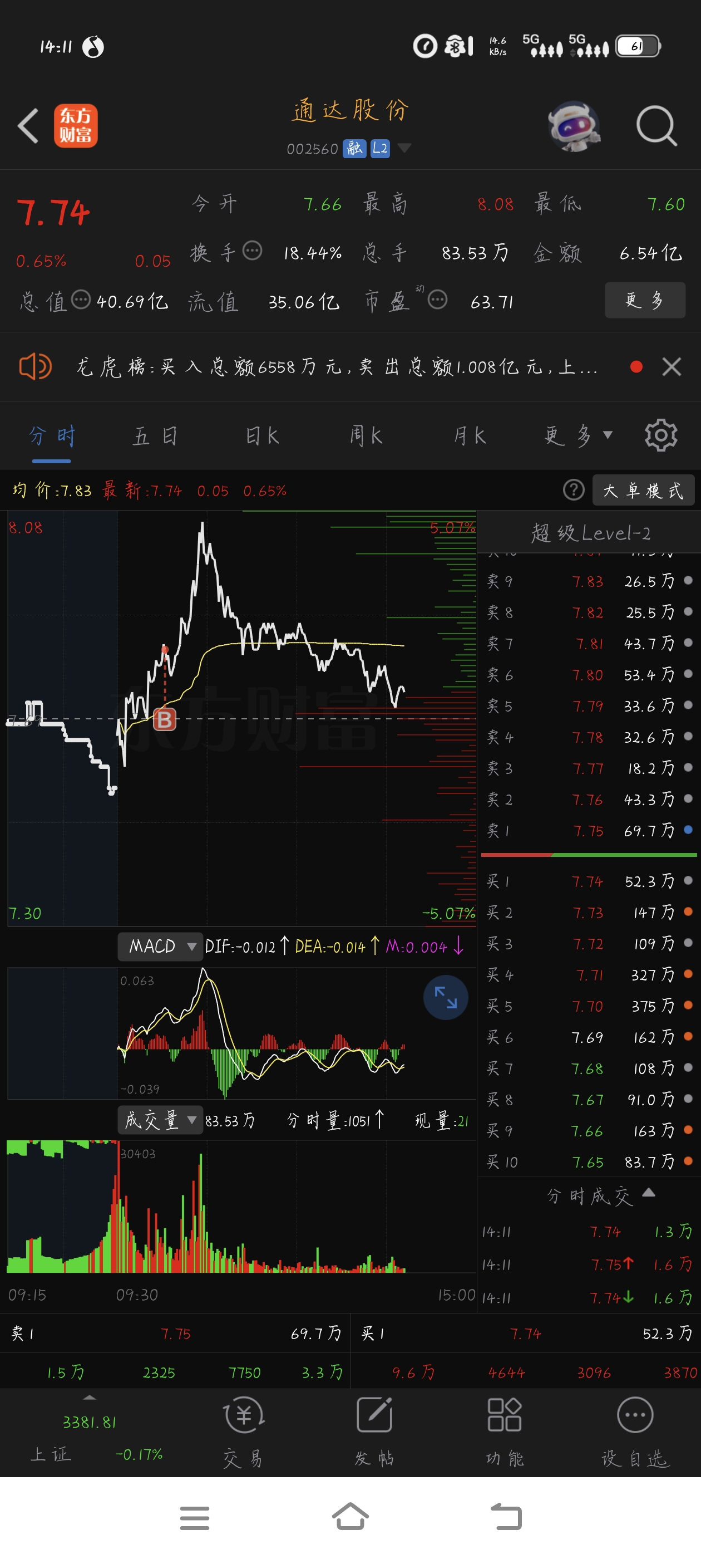Viewport: 701px width, 1559px height.
Task: Close the news ticker banner
Action: point(672,367)
